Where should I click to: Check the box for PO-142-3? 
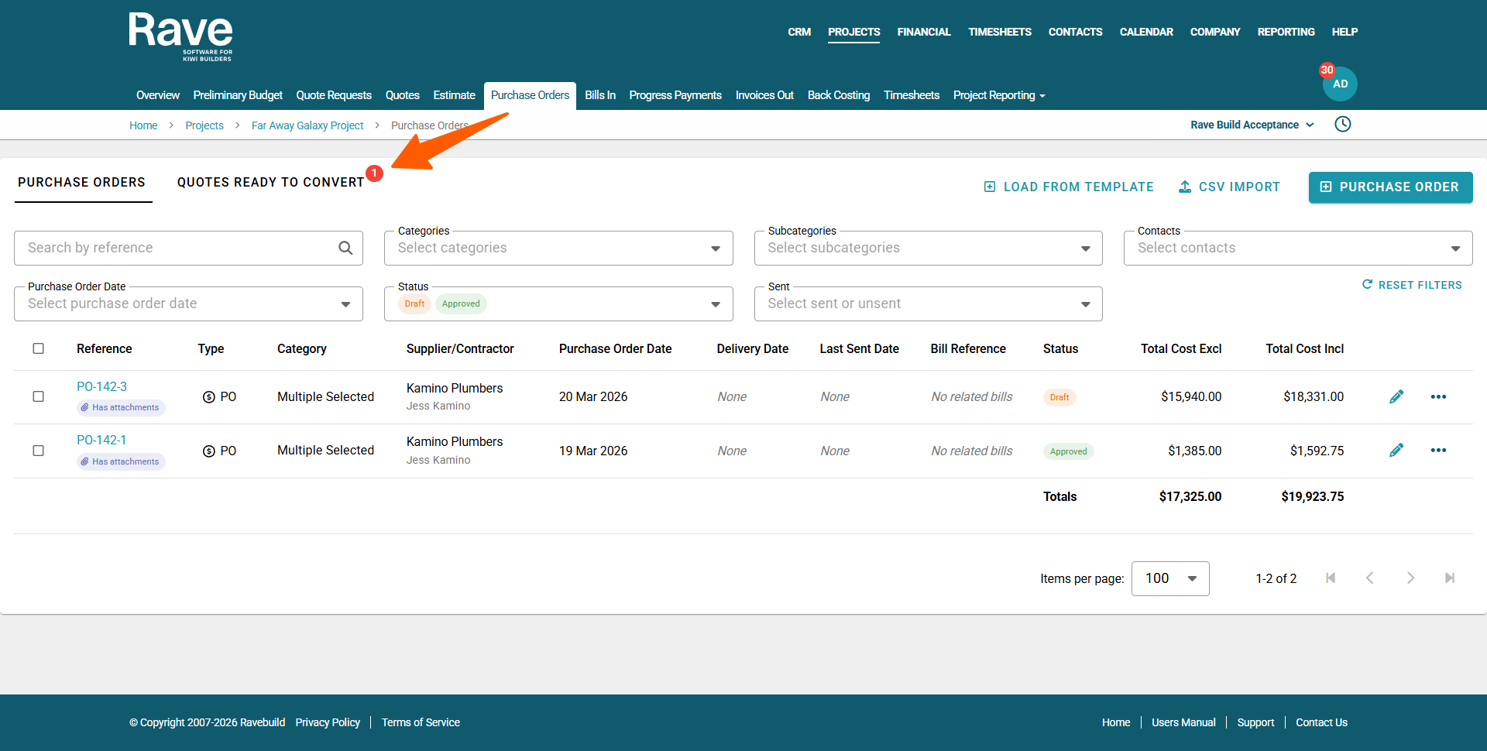38,396
